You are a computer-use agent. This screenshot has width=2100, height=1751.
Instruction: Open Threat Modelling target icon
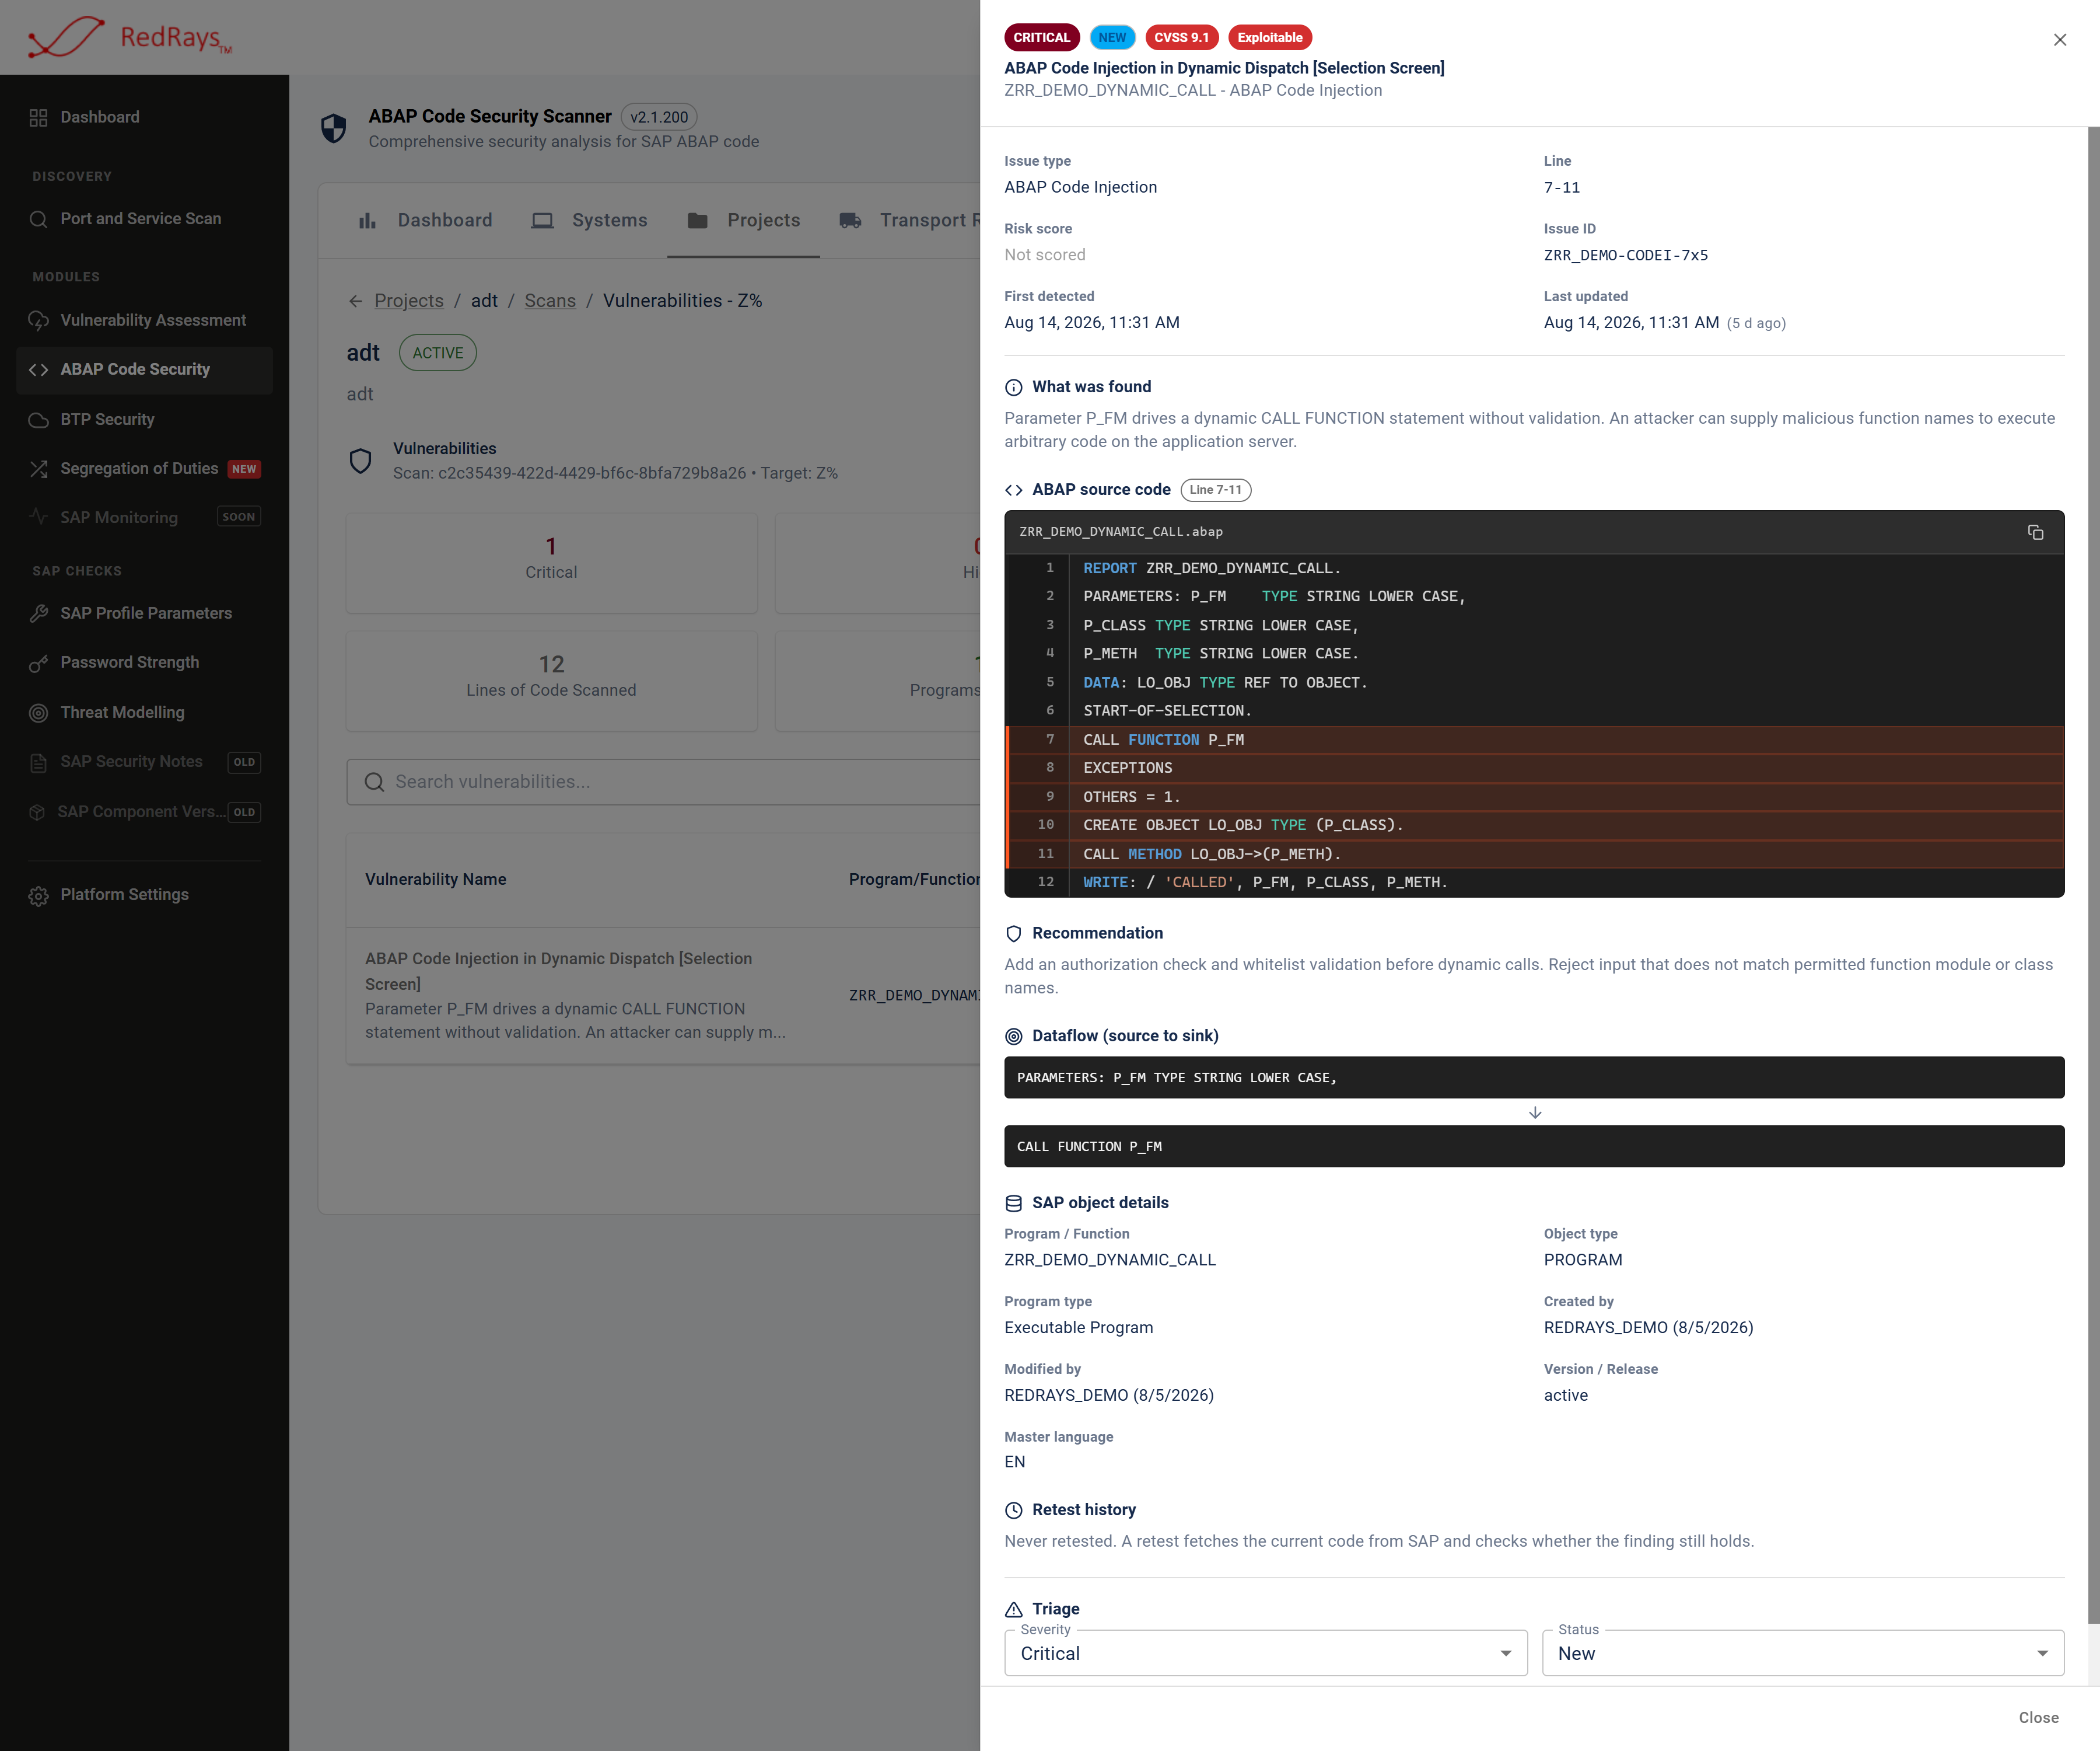pyautogui.click(x=38, y=713)
